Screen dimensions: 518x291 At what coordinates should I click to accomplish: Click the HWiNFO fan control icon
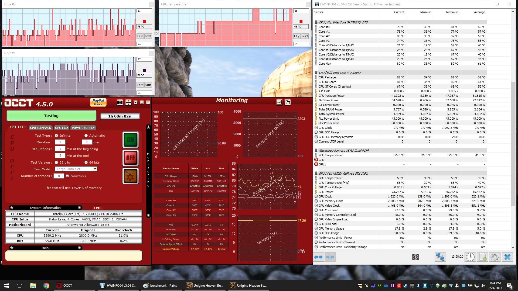415,257
